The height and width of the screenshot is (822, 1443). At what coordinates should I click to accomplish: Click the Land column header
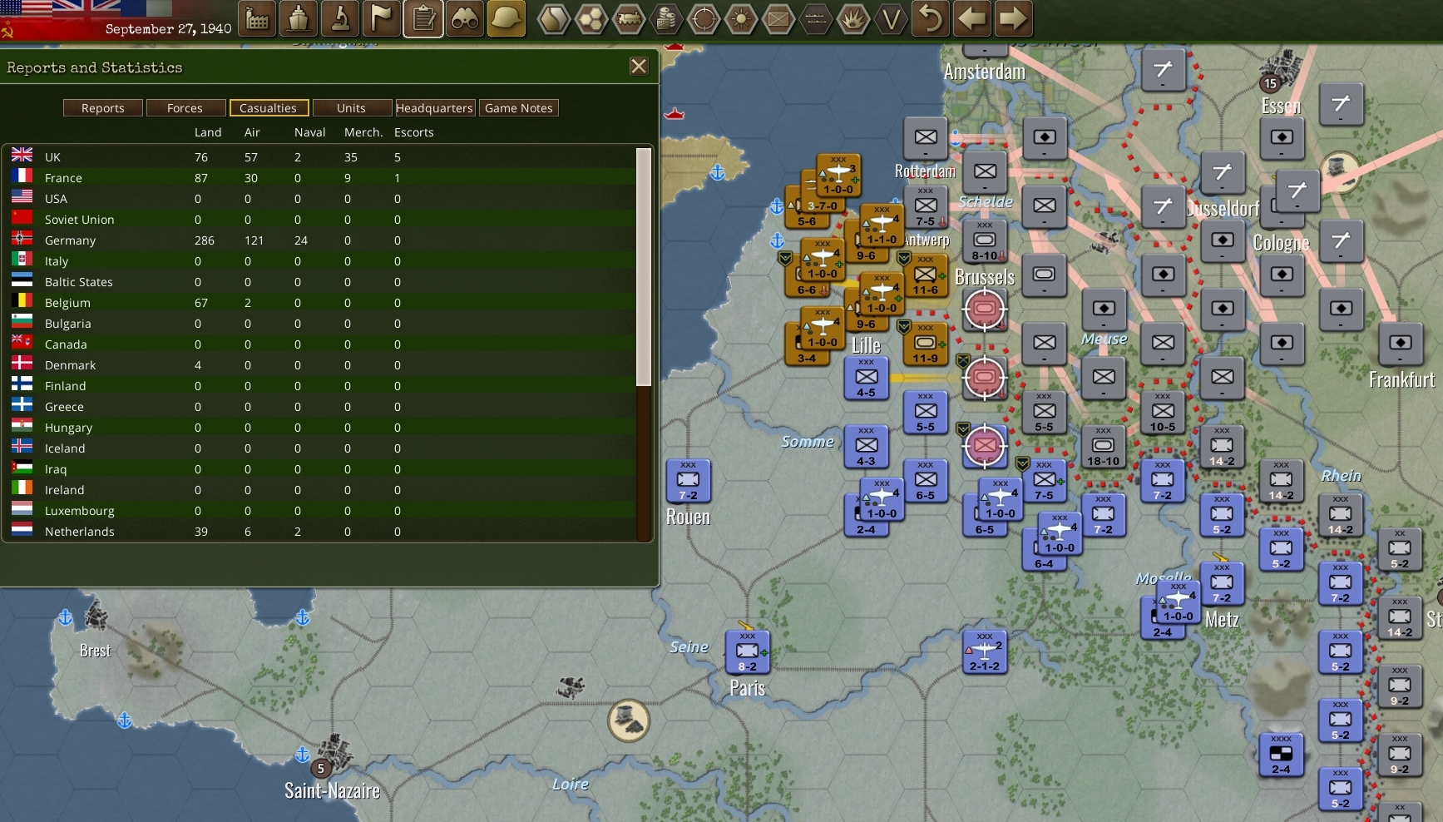[x=208, y=132]
